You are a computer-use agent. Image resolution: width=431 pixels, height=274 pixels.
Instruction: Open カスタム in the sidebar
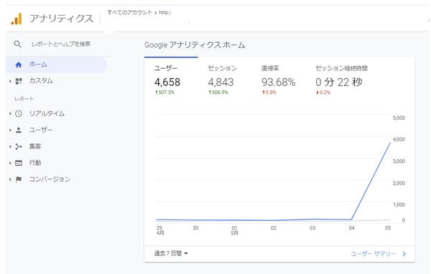[x=41, y=81]
